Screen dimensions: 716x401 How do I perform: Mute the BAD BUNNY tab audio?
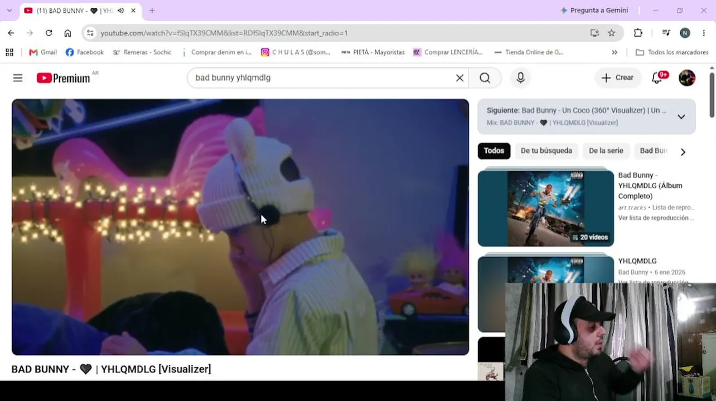(x=120, y=11)
